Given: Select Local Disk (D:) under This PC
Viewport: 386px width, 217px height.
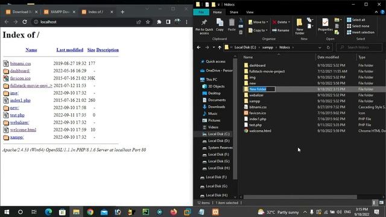Looking at the screenshot, I should [219, 140].
